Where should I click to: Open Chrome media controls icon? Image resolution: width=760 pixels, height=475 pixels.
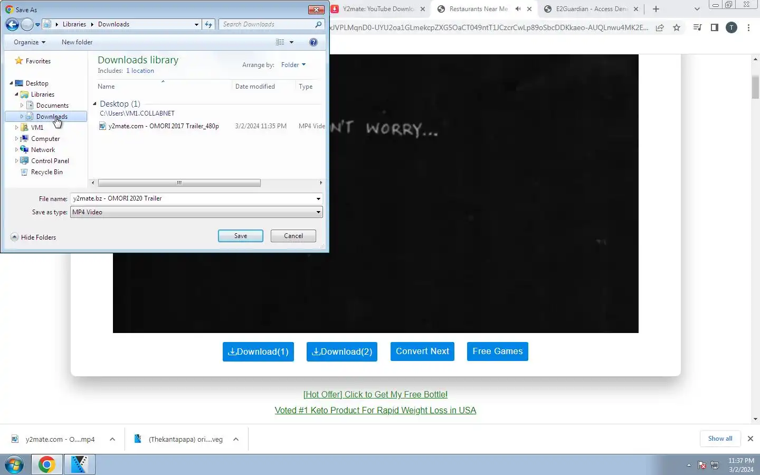tap(697, 27)
